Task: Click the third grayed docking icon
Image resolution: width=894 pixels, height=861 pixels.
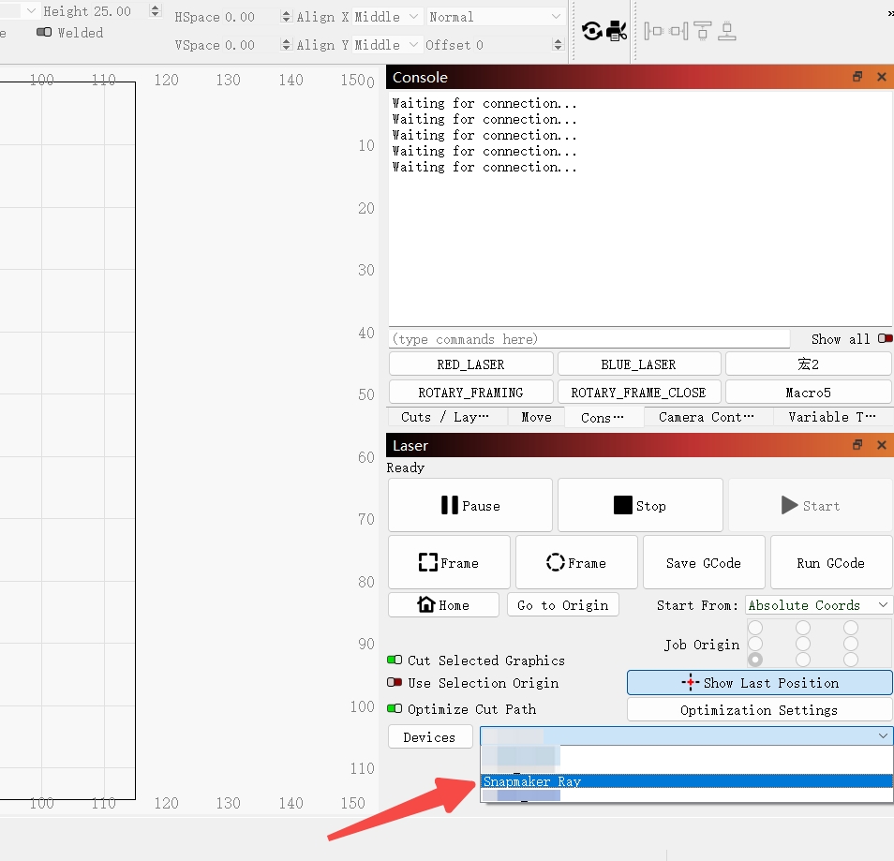Action: [703, 31]
